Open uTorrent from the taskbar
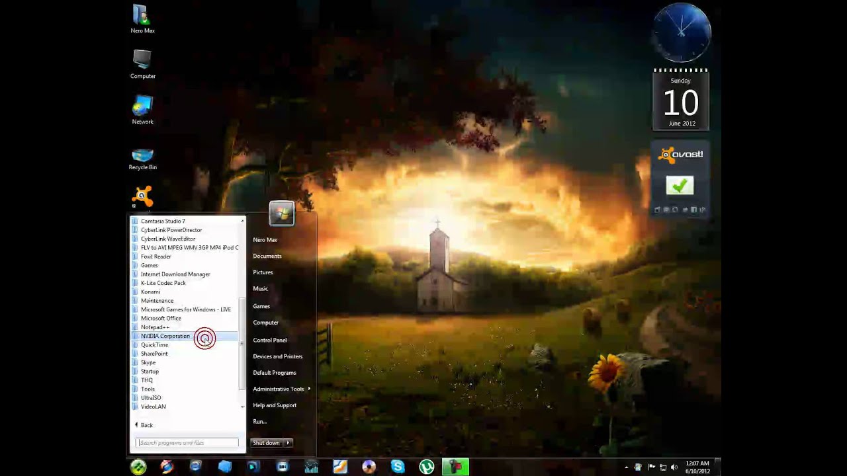The height and width of the screenshot is (476, 847). click(x=427, y=467)
